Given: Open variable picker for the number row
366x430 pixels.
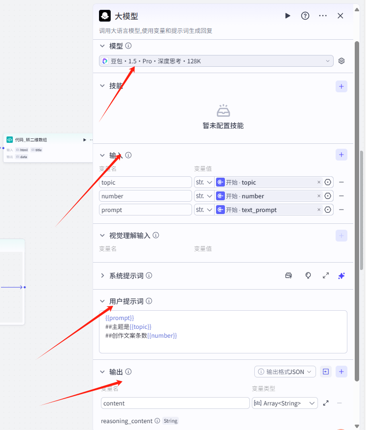Looking at the screenshot, I should pos(328,196).
